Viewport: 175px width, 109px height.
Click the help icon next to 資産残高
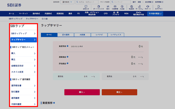pos(67,46)
